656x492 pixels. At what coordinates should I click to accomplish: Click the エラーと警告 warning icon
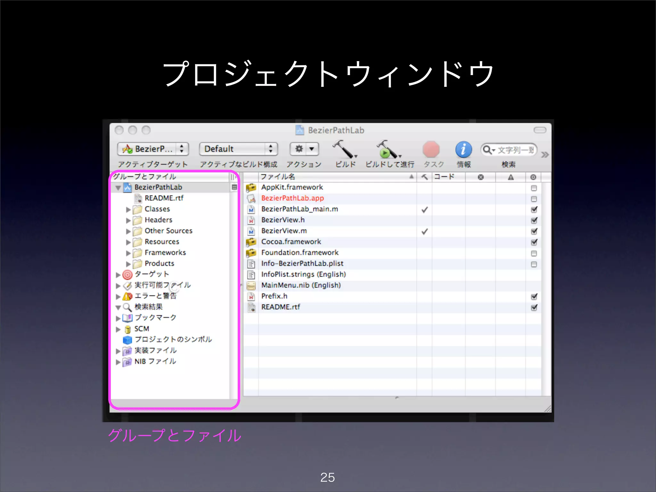tap(127, 296)
